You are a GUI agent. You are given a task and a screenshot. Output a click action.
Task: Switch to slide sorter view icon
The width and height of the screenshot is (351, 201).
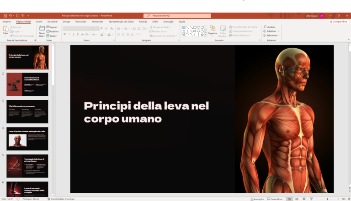click(x=298, y=199)
